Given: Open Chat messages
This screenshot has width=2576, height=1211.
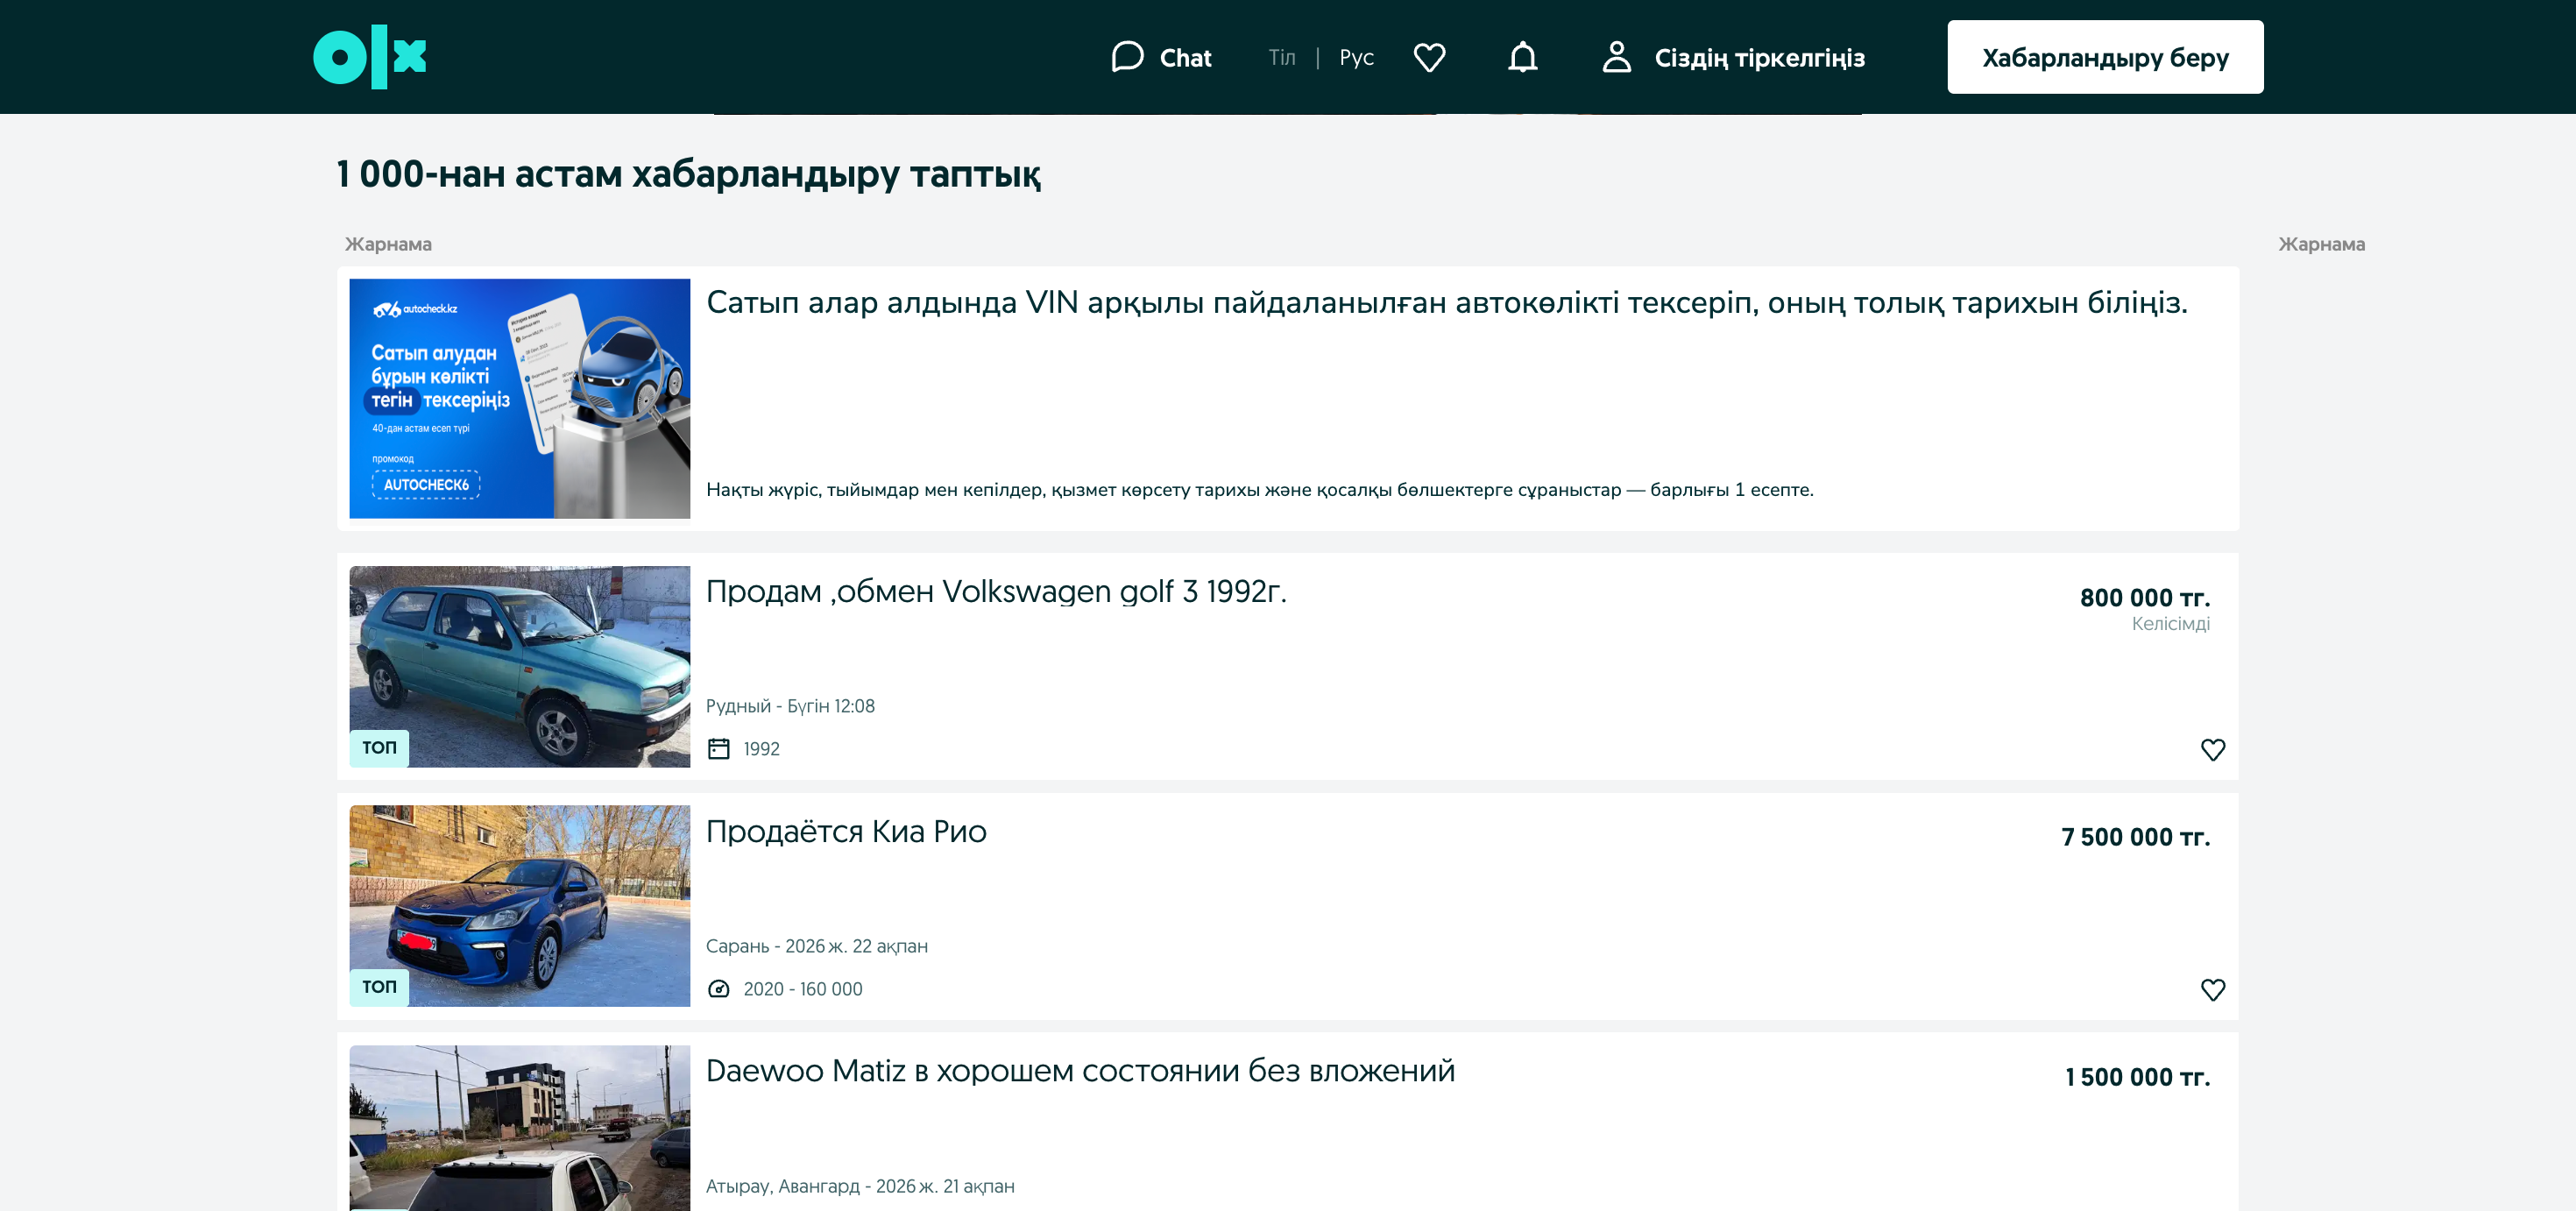Looking at the screenshot, I should (x=1161, y=57).
